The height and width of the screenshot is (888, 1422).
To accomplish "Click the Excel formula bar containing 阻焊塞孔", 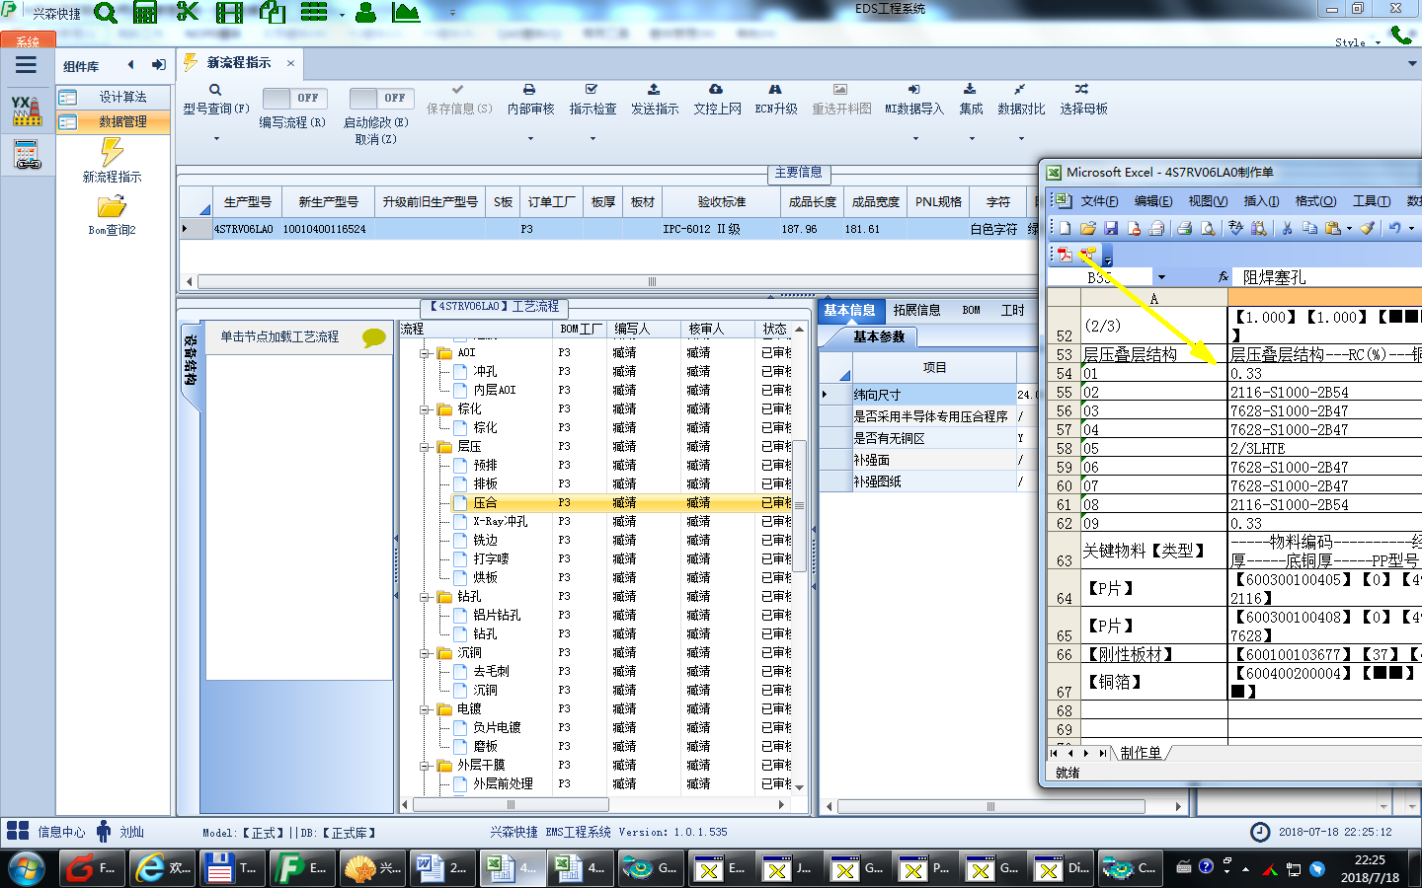I will click(1329, 278).
